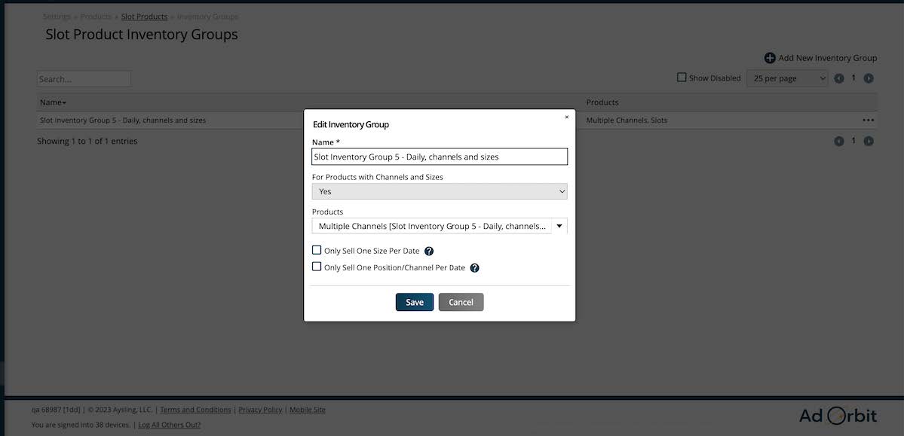Open help for Only Sell One Size Per Date
The image size is (904, 436).
pos(429,251)
